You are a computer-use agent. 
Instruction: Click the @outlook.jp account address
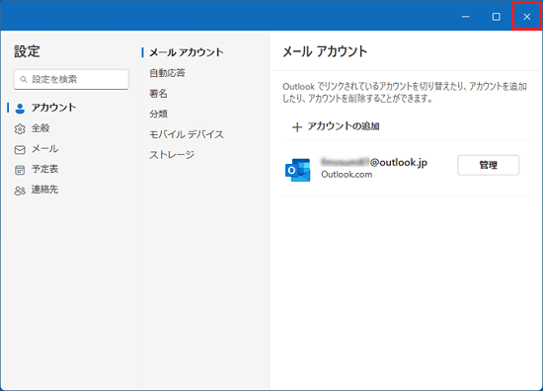374,162
